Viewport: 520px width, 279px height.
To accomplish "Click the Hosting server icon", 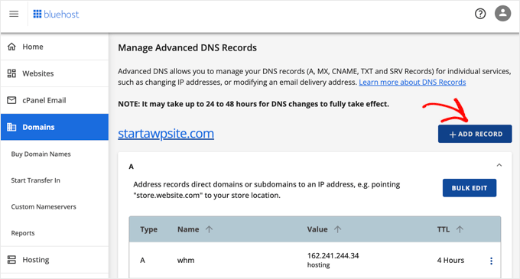I will pos(11,259).
